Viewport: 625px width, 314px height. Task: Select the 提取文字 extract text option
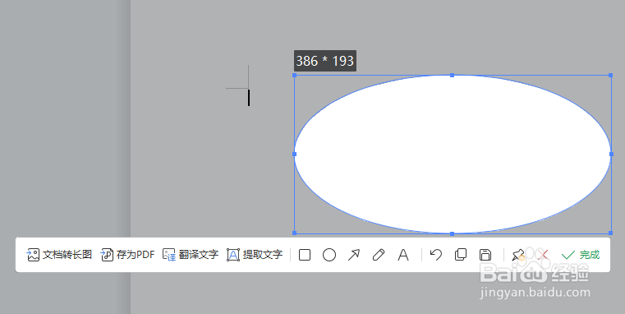pos(255,255)
